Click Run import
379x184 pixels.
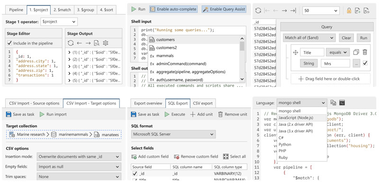coord(53,114)
